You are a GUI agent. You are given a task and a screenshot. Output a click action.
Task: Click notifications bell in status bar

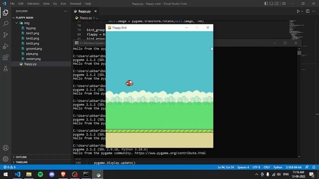(x=314, y=167)
